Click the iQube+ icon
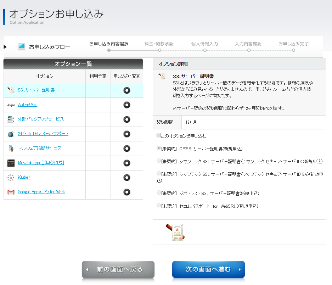Screen dimensions: 332x285 tap(11, 178)
